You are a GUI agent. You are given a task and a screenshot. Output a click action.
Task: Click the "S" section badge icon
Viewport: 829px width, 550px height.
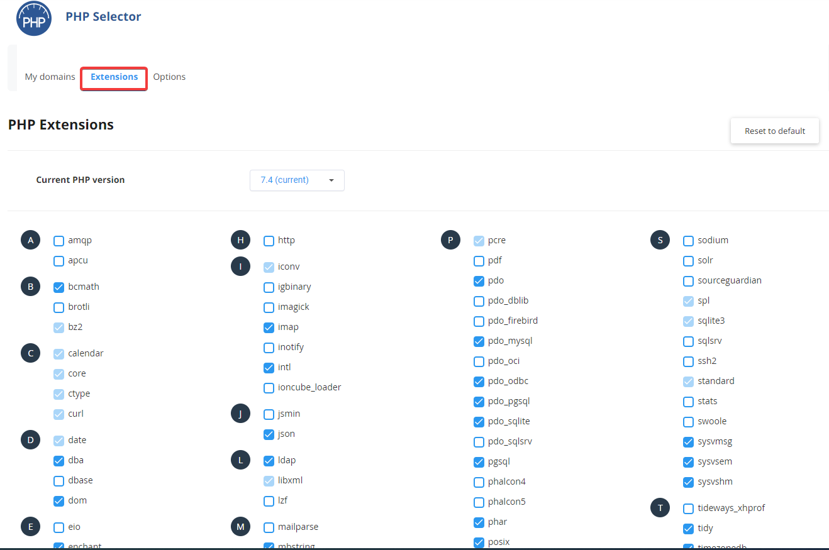[x=660, y=239]
